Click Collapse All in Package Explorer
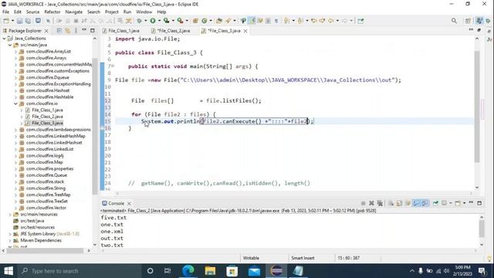Viewport: 494px width, 278px height. coord(59,31)
